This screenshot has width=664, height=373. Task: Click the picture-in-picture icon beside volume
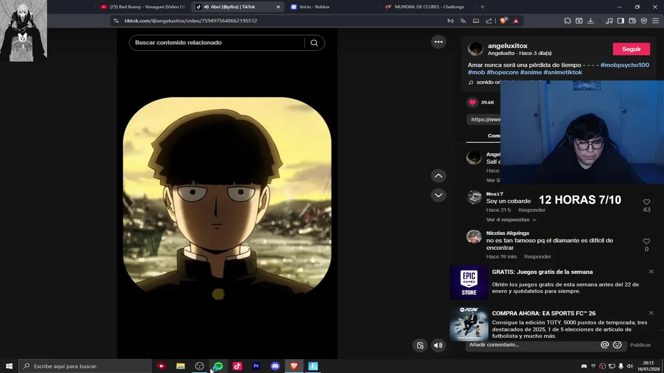[x=420, y=345]
